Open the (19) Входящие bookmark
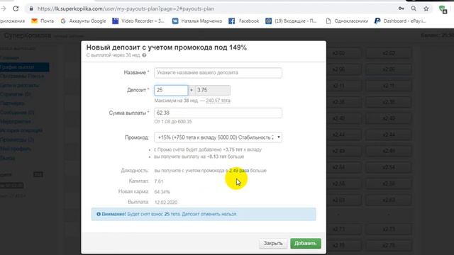This screenshot has width=454, height=255. pos(291,21)
